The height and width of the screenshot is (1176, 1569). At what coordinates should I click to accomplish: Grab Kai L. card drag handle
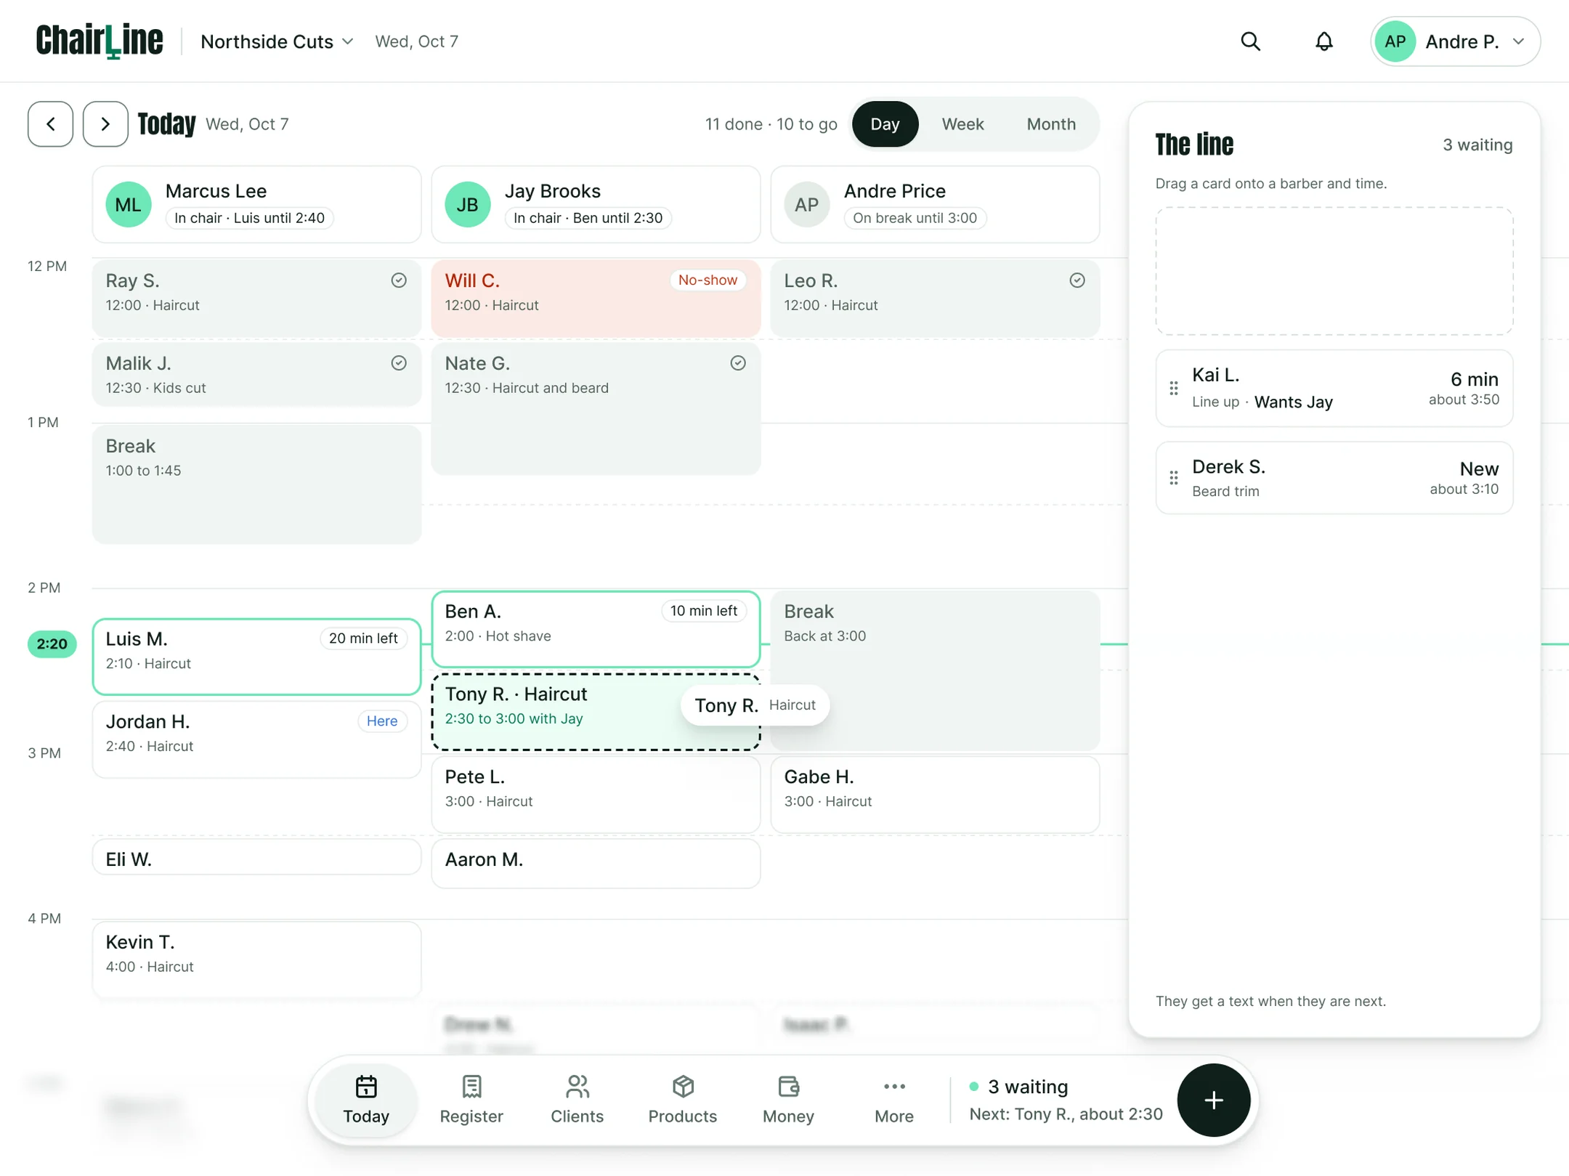[x=1174, y=388]
